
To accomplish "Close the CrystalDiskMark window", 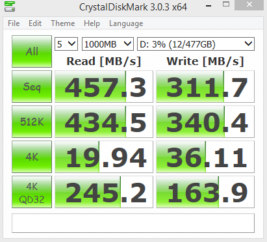I will tap(249, 5).
